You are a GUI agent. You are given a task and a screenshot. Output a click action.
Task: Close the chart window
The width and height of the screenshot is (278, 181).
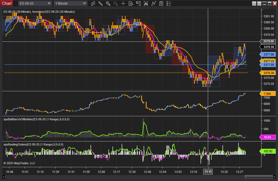[x=274, y=4]
